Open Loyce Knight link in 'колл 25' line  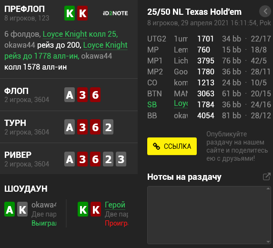[x=65, y=34]
